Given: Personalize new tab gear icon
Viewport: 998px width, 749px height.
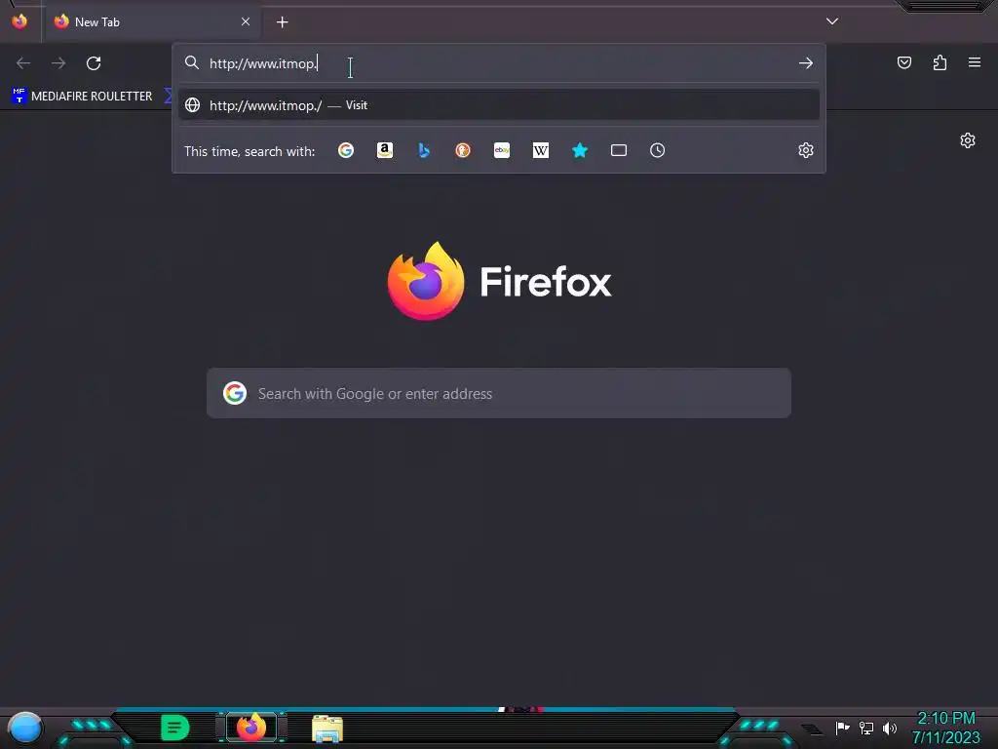Looking at the screenshot, I should 968,140.
